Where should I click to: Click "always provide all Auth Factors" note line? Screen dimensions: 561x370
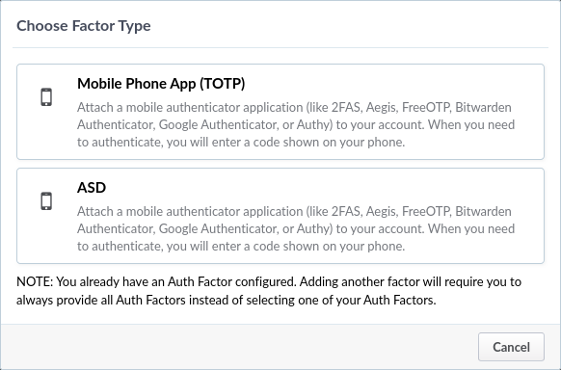[100, 300]
